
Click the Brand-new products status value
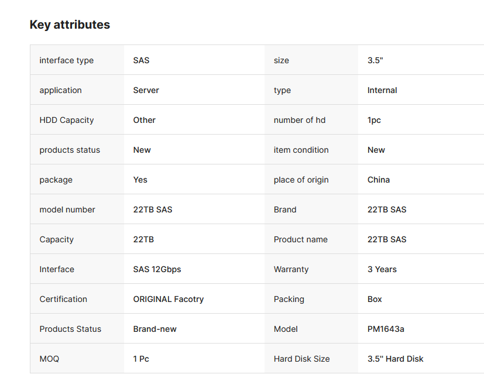point(155,329)
